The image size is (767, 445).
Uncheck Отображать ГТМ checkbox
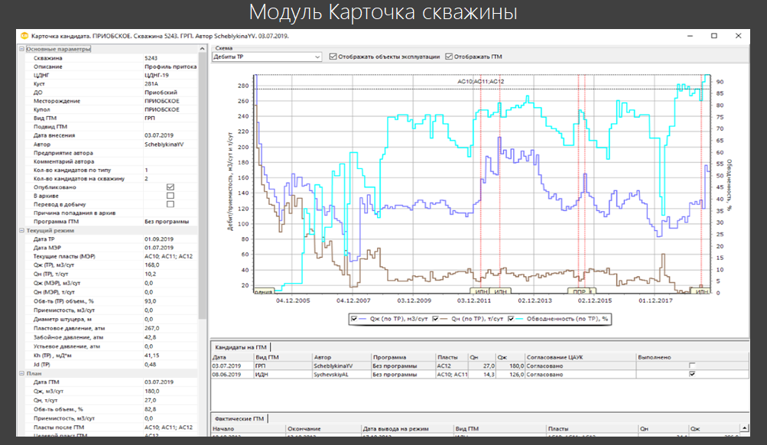pyautogui.click(x=449, y=57)
